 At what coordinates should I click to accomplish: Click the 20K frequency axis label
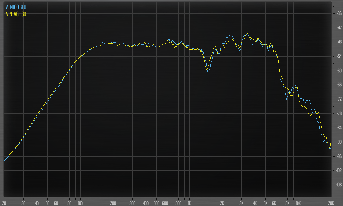[x=331, y=203]
